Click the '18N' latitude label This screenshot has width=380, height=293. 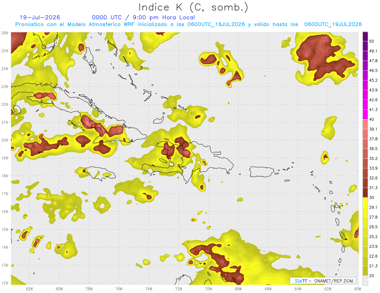pos(4,176)
